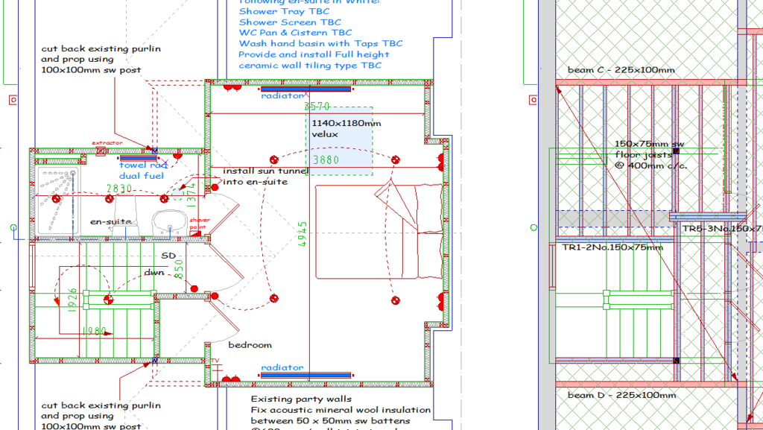Viewport: 763px width, 430px height.
Task: Select the 'install sun tunnel into en-suite' note
Action: tap(265, 176)
